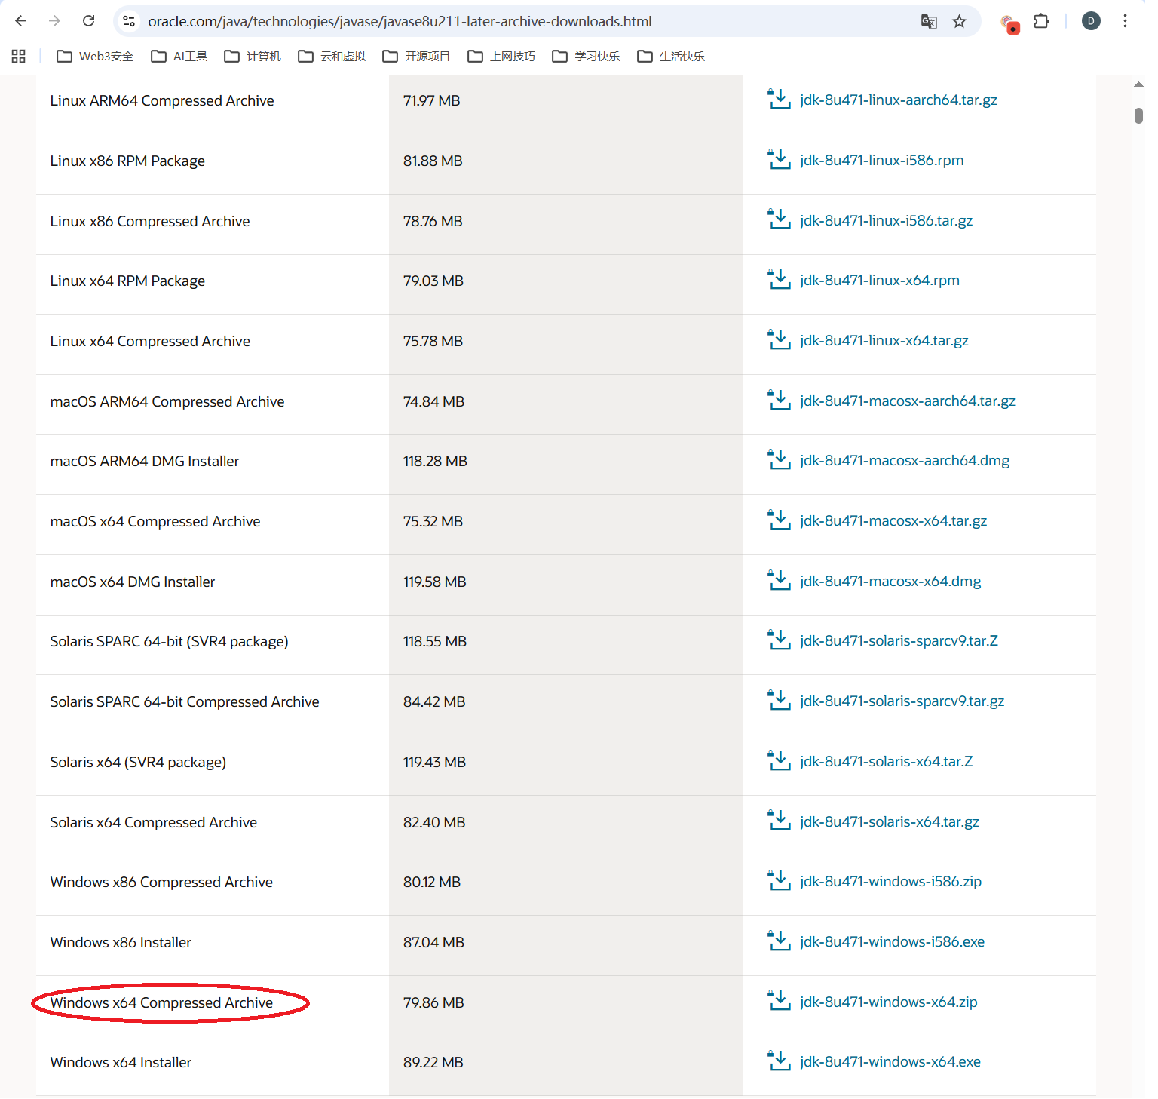The height and width of the screenshot is (1099, 1158).
Task: Open the extensions puzzle icon
Action: [x=1041, y=21]
